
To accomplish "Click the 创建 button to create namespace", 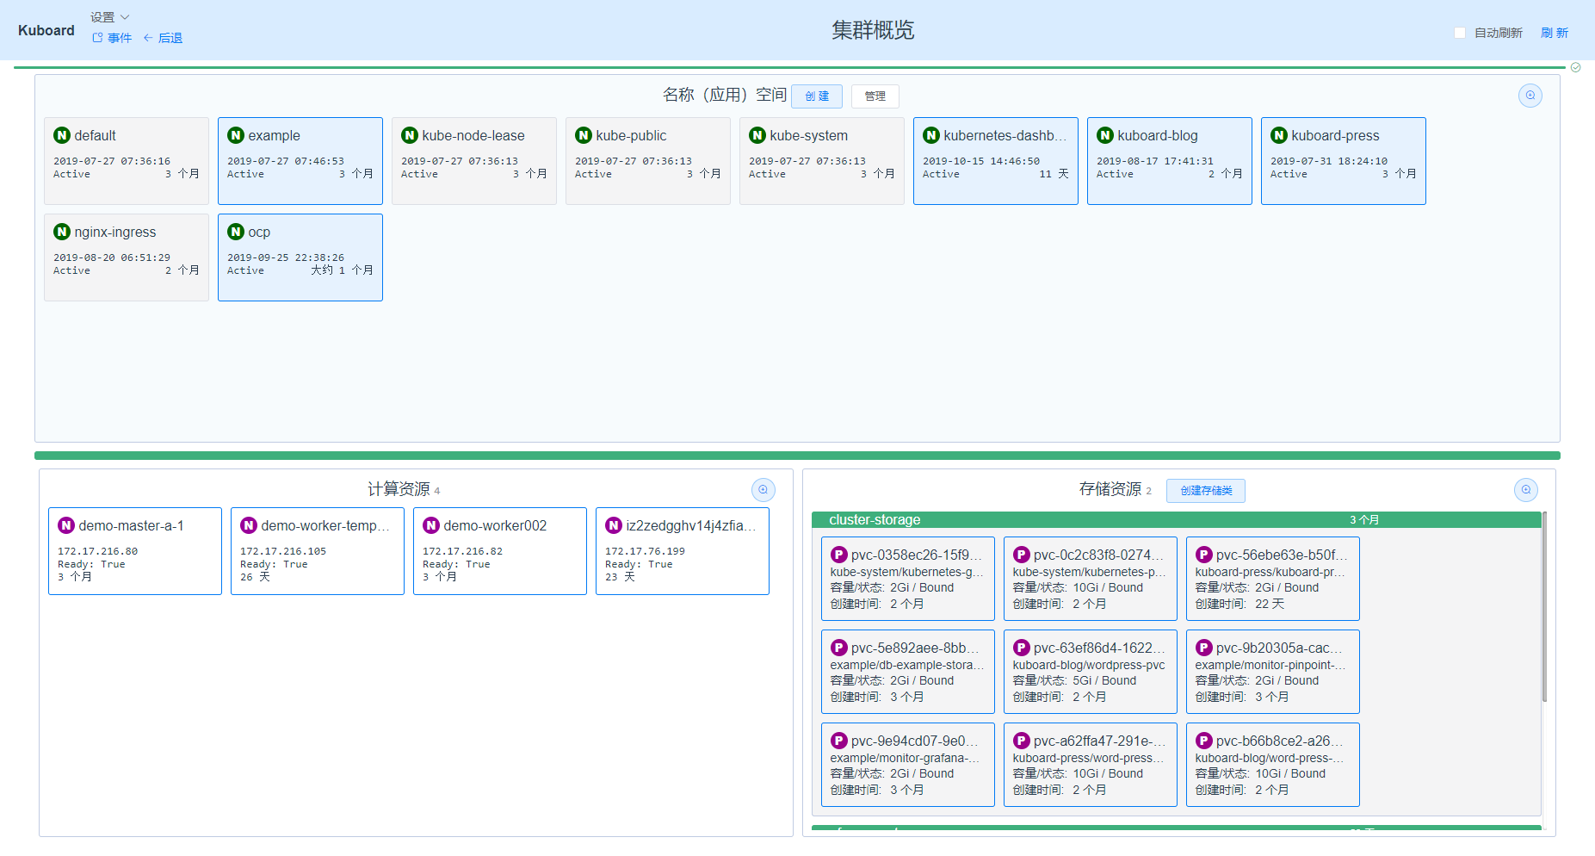I will 816,96.
